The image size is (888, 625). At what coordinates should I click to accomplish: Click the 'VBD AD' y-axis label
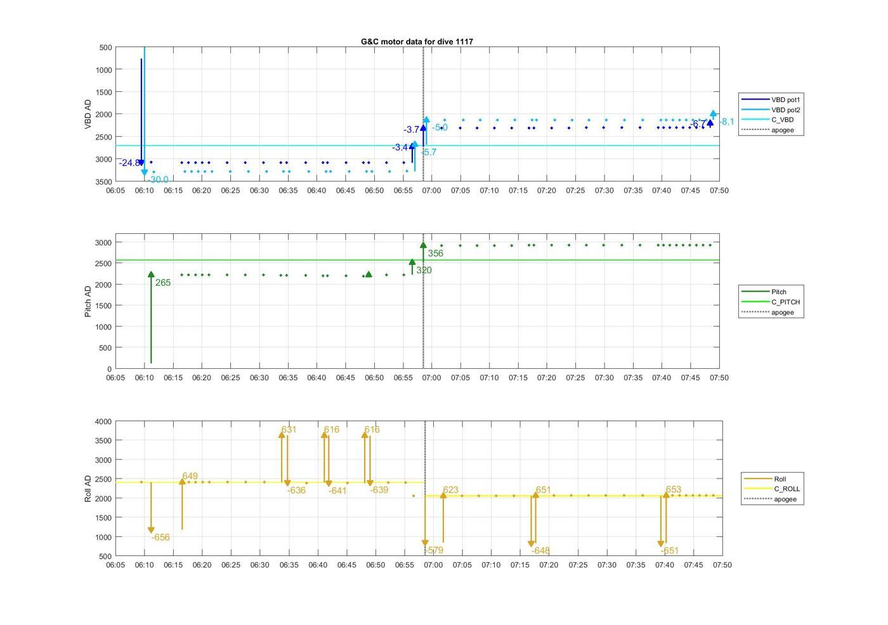point(88,114)
